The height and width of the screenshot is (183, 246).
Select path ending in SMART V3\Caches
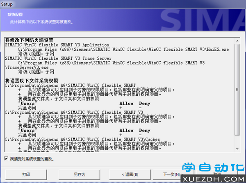coord(82,139)
